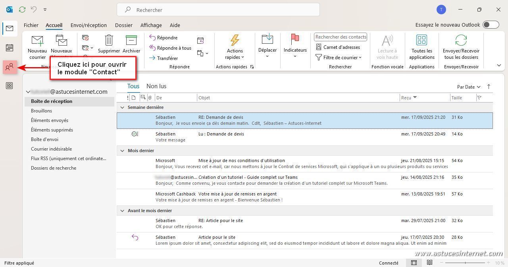Toggle Essayez le nouveau Outlook switch
The width and height of the screenshot is (508, 267).
click(x=491, y=25)
